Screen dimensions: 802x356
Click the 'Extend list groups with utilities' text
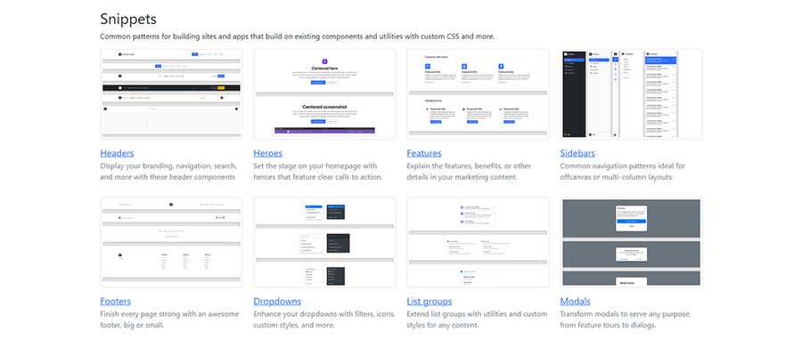[478, 320]
